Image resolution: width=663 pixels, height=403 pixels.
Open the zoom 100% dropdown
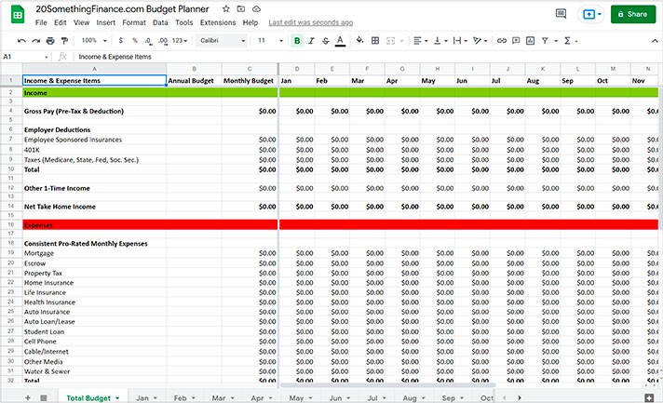click(x=94, y=41)
